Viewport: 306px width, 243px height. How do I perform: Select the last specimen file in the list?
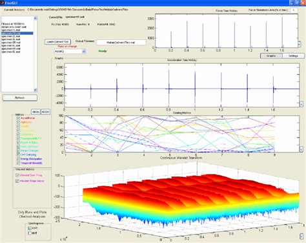[x=17, y=52]
